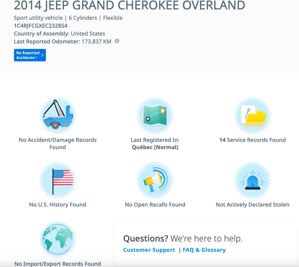Click the VIN number 1C4RJFCGXEC232854
299x267 pixels.
point(41,26)
